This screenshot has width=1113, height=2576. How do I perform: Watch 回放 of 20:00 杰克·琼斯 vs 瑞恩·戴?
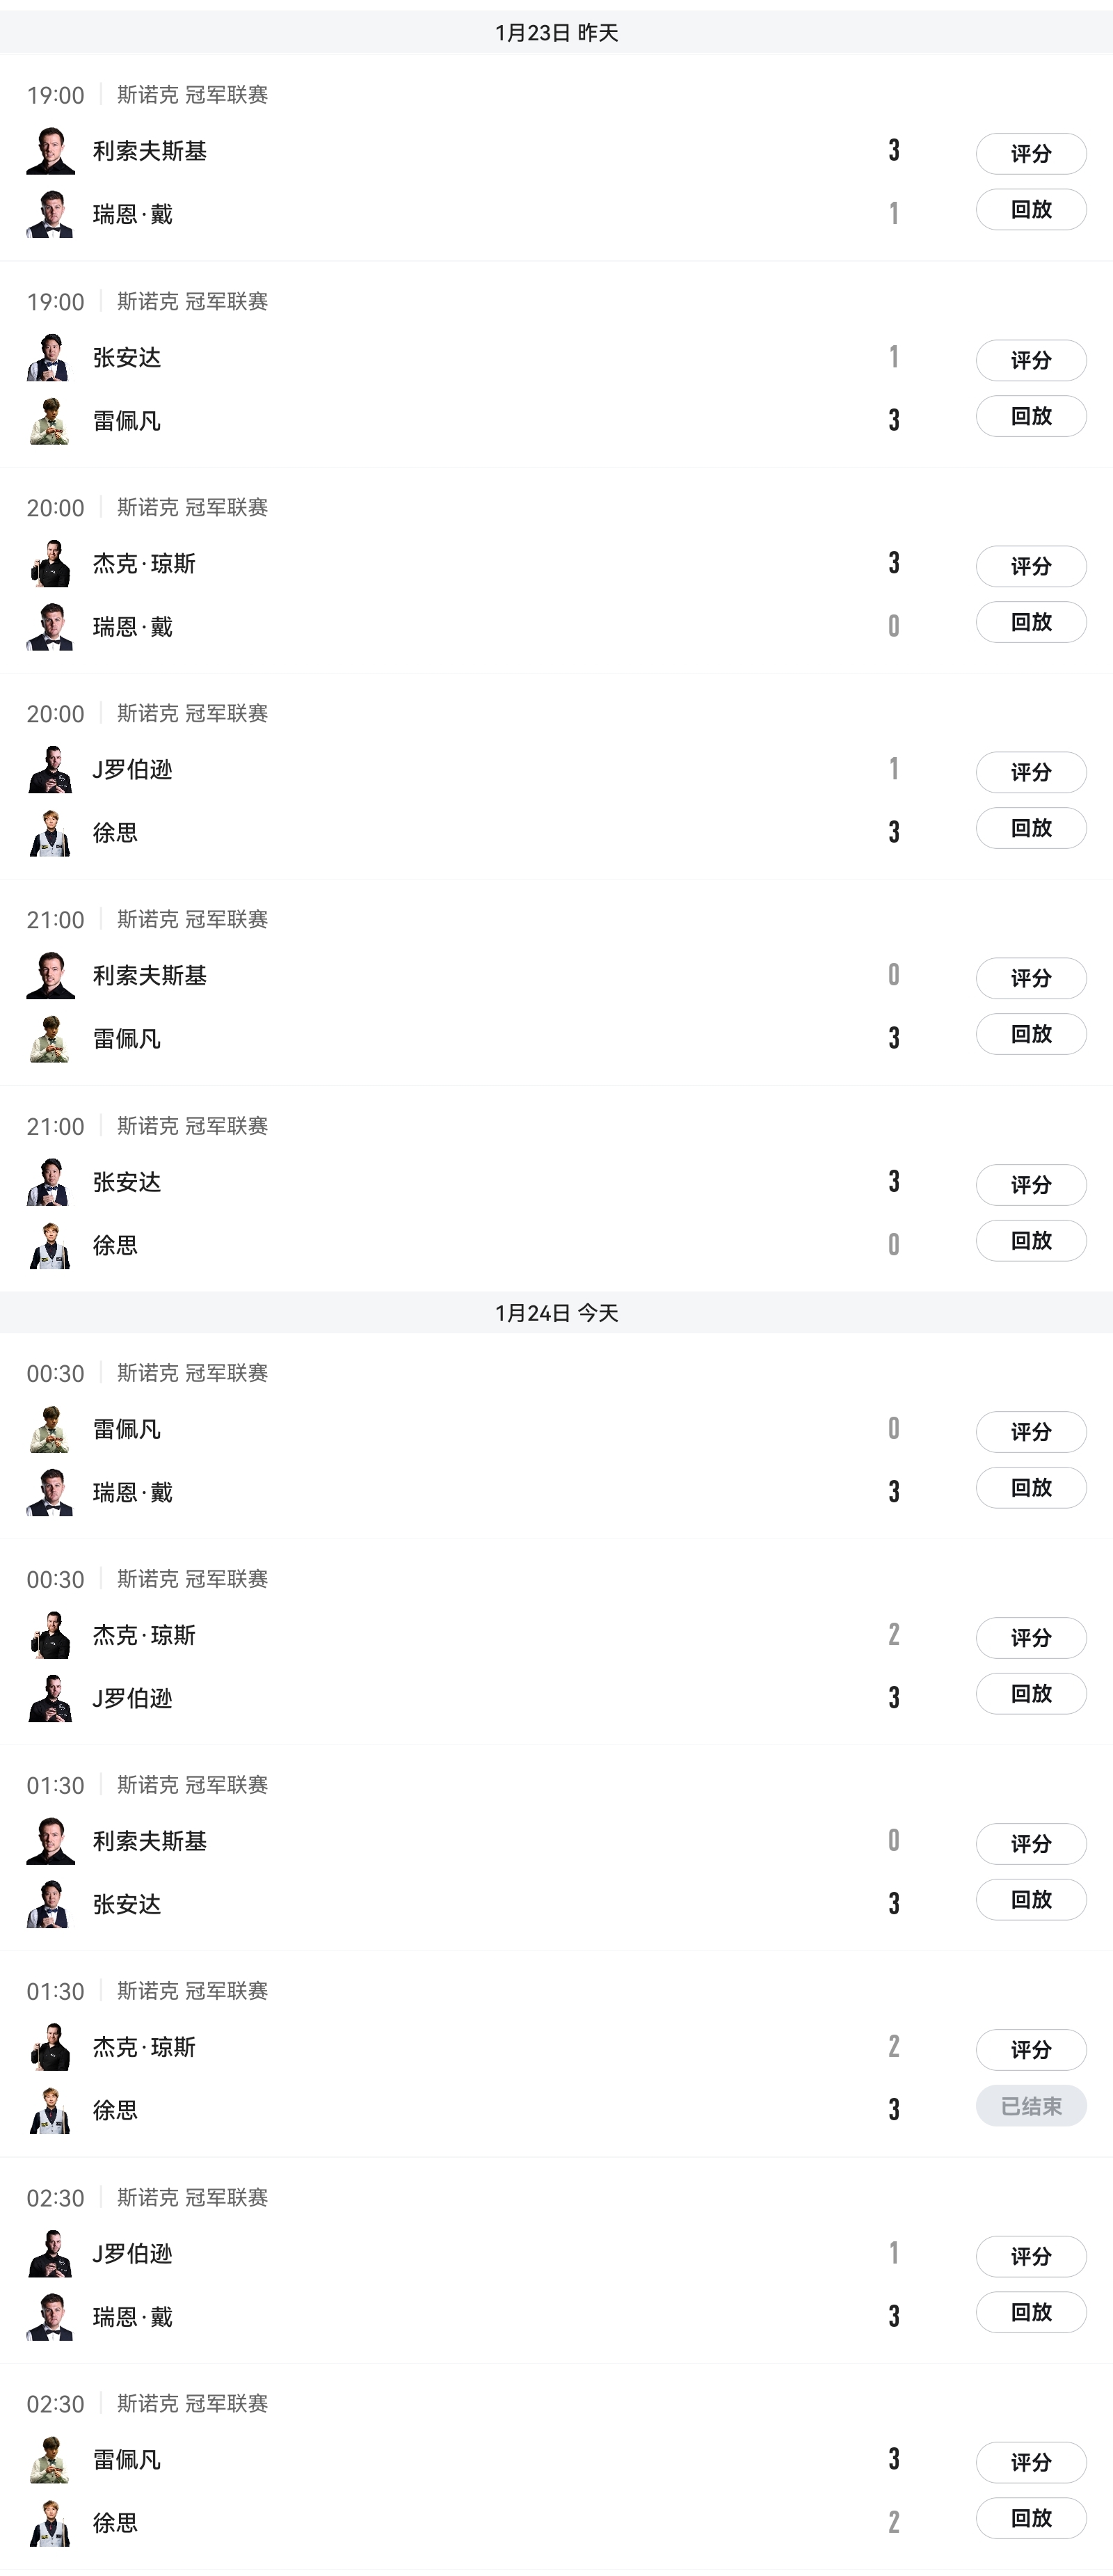[x=1030, y=622]
